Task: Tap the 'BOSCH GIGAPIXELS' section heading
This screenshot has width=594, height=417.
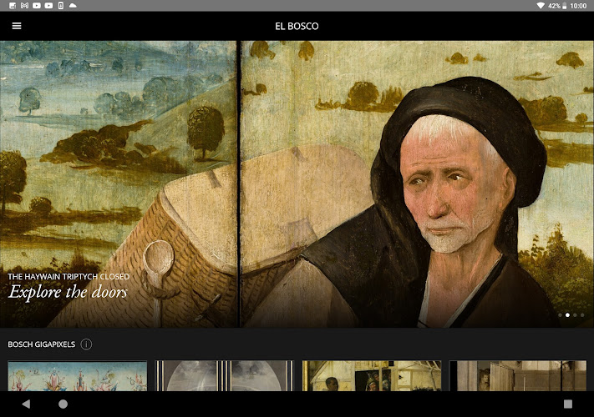Action: click(x=42, y=344)
